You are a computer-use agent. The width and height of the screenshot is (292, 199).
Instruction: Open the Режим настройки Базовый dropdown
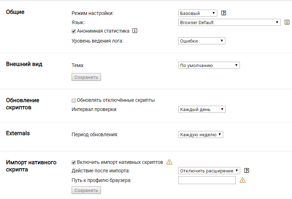198,13
